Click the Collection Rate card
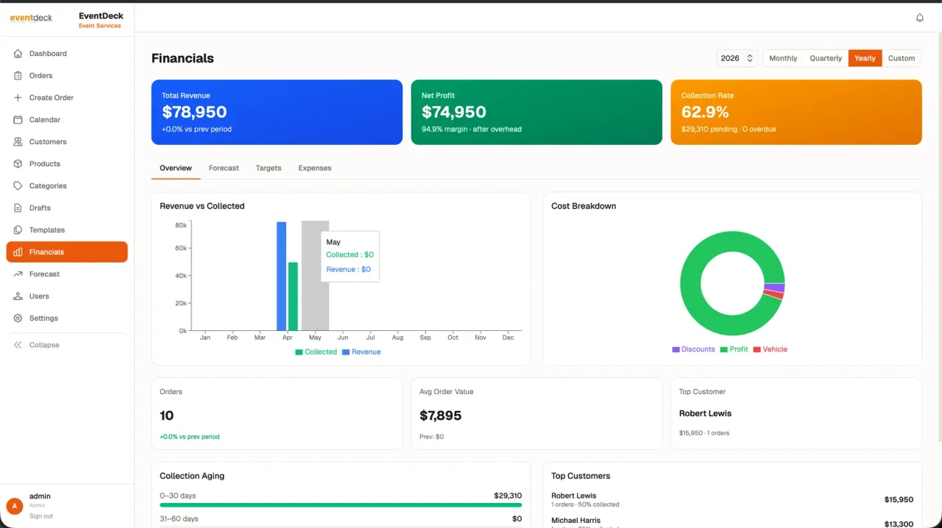 (x=796, y=113)
